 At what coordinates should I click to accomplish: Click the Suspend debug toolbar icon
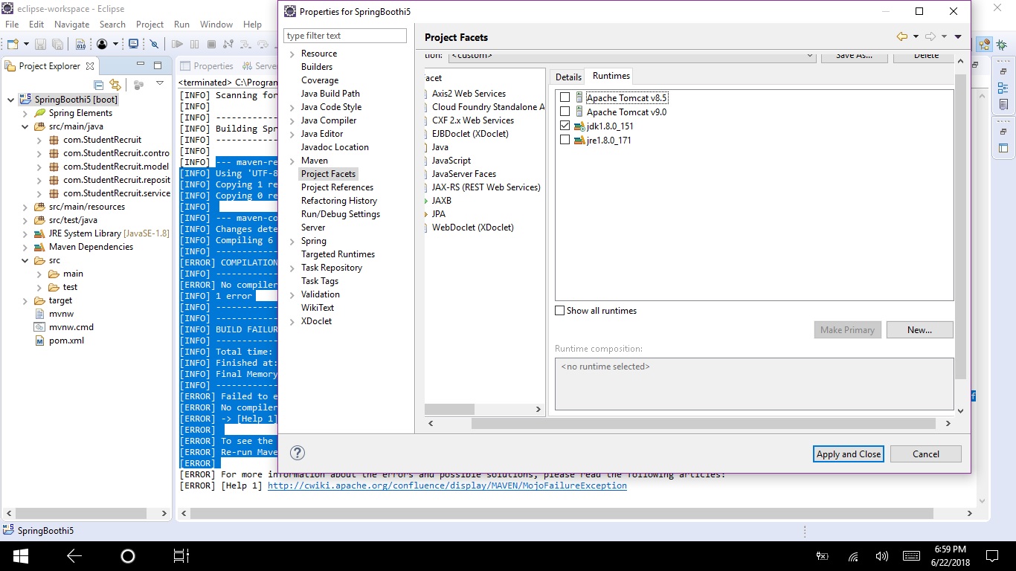(x=194, y=45)
